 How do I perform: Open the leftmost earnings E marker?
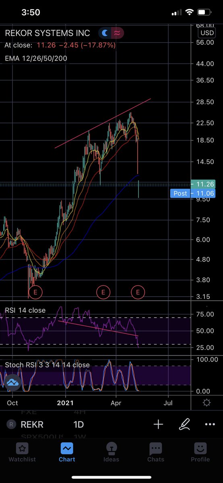[x=35, y=292]
